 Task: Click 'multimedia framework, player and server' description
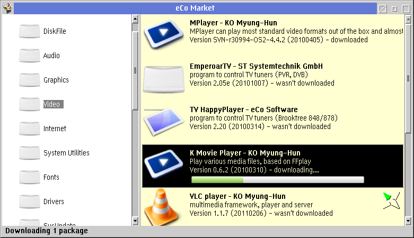tap(251, 205)
